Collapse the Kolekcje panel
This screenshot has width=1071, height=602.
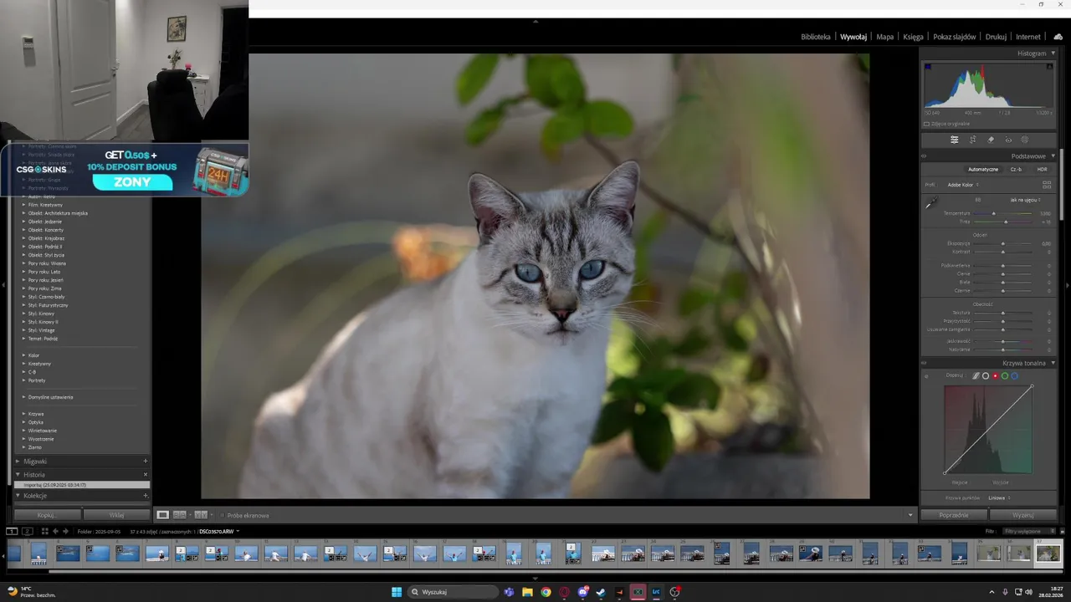18,496
